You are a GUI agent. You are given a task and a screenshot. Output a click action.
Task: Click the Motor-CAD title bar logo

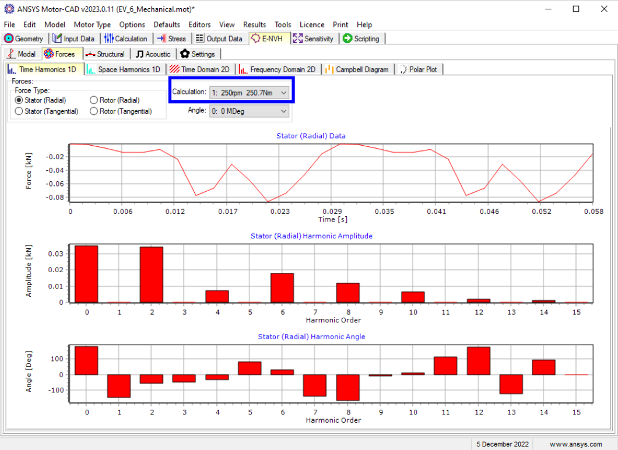click(9, 9)
